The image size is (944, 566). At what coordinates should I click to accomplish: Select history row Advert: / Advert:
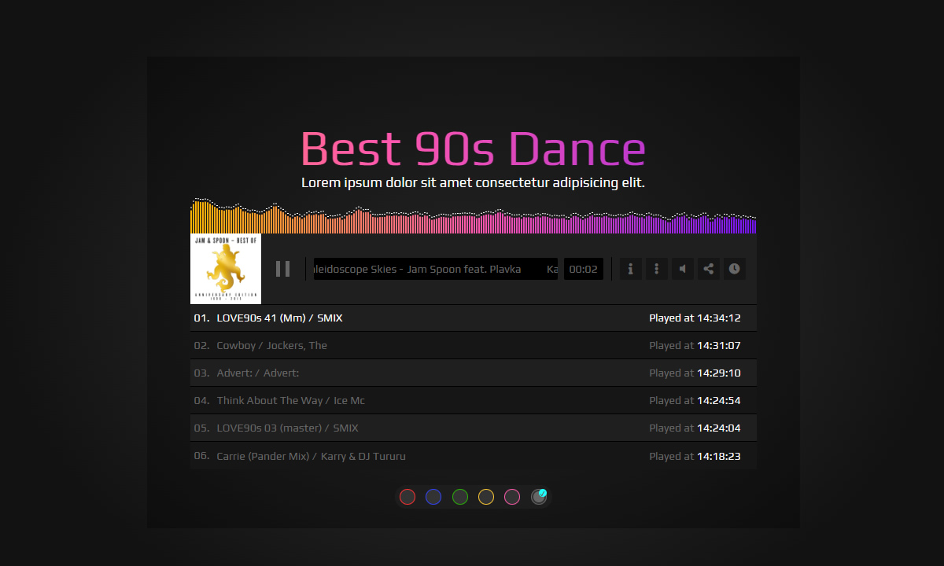click(x=474, y=373)
